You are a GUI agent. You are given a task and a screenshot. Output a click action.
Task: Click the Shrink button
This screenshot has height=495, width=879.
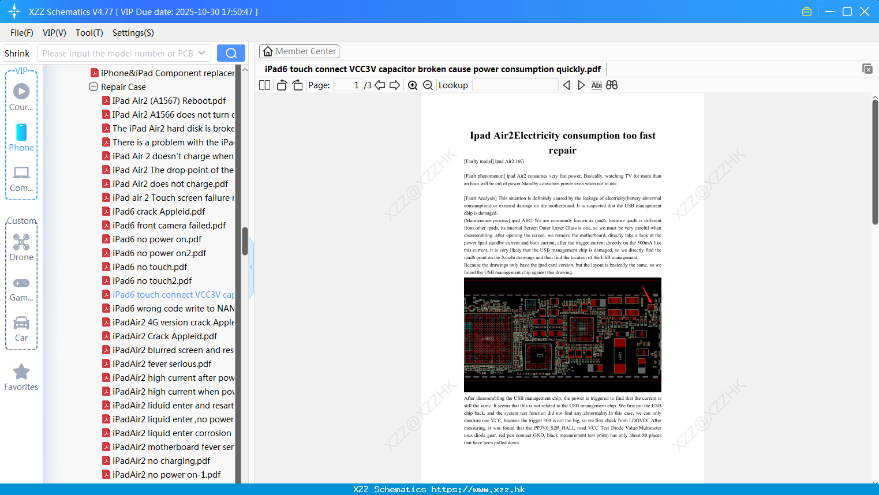click(x=17, y=53)
